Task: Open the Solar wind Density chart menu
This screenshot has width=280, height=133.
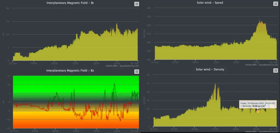Action: point(276,71)
